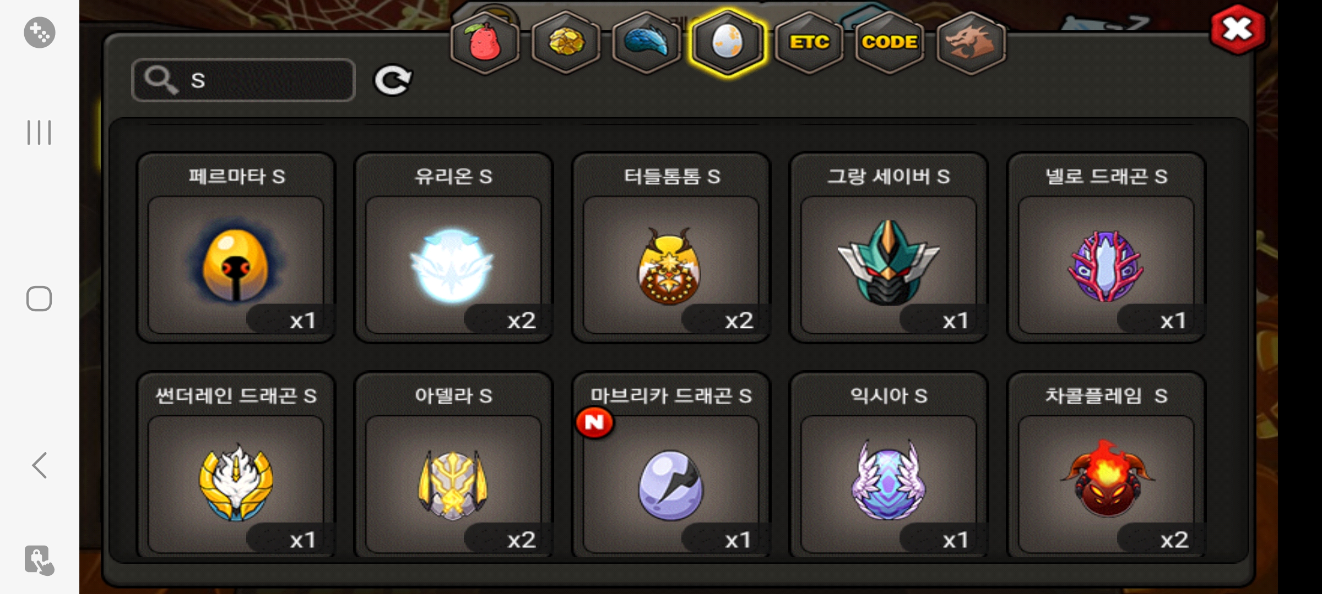The image size is (1322, 594).
Task: Focus the search field containing S
Action: coord(243,80)
